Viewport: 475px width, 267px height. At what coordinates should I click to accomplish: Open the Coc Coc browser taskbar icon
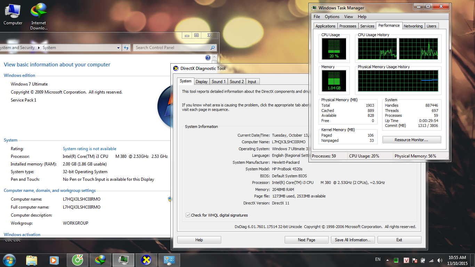pos(78,260)
